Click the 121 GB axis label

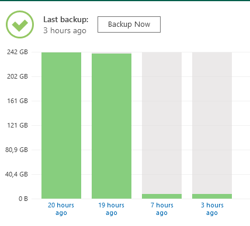pos(18,125)
